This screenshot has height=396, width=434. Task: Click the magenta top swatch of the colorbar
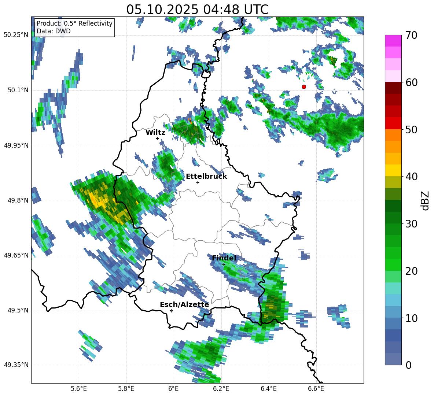[393, 41]
